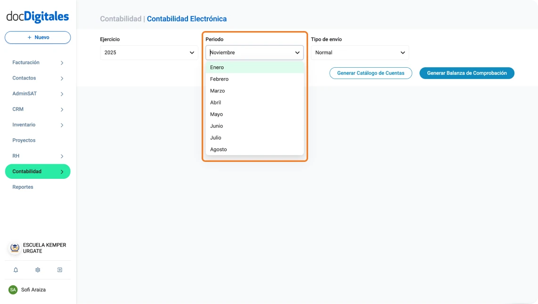Expand the AdminSAT section chevron
The height and width of the screenshot is (304, 538).
62,93
